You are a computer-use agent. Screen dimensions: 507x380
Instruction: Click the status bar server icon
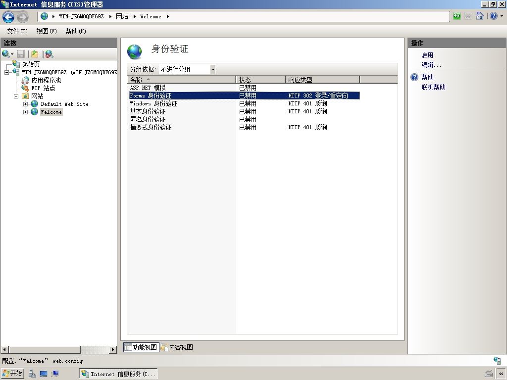(497, 360)
